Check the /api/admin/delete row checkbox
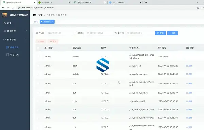 coord(38,74)
